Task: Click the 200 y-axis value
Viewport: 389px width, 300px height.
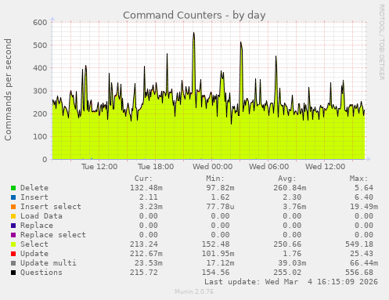Action: (x=40, y=114)
